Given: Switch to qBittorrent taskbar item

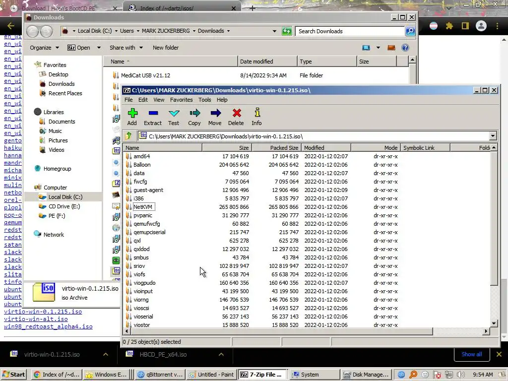Looking at the screenshot, I should pos(160,375).
